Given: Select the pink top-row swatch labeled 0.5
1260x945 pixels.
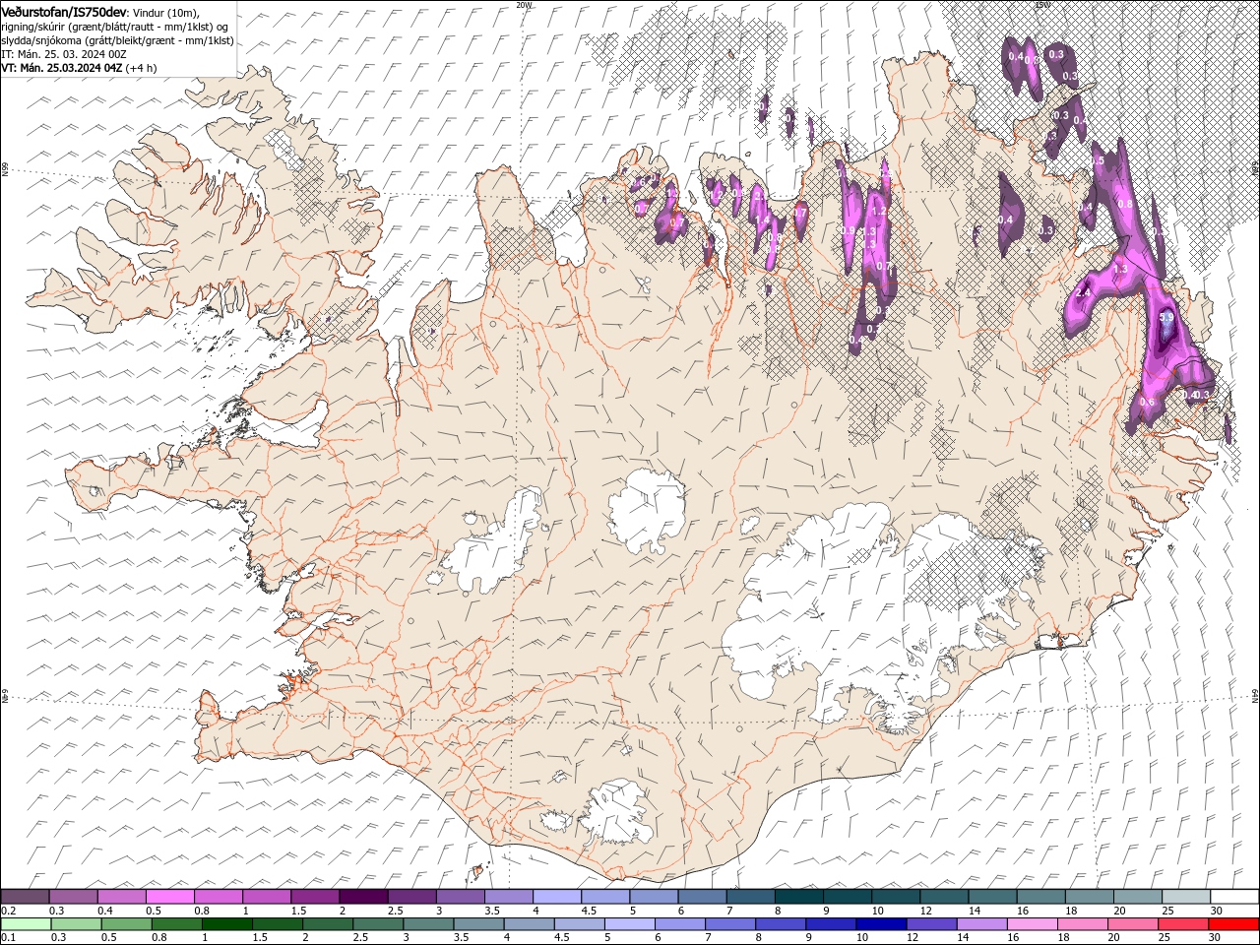Looking at the screenshot, I should point(169,896).
